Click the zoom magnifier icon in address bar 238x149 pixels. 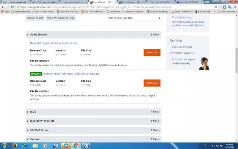(216, 7)
